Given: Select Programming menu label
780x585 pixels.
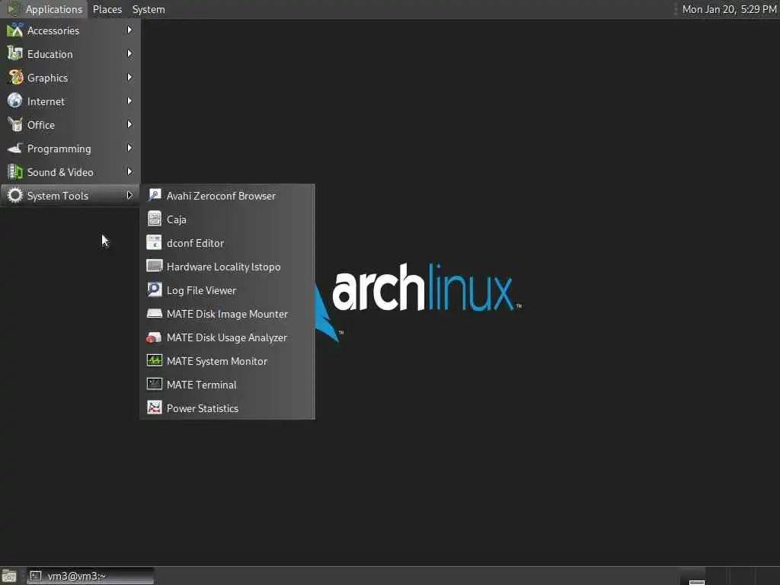Looking at the screenshot, I should coord(59,149).
